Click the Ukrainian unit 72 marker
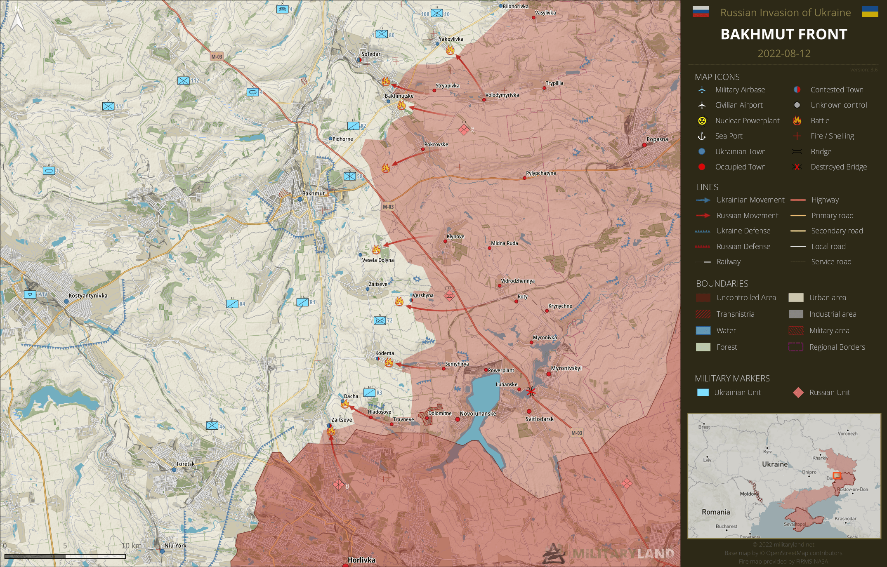The image size is (887, 567). [380, 320]
